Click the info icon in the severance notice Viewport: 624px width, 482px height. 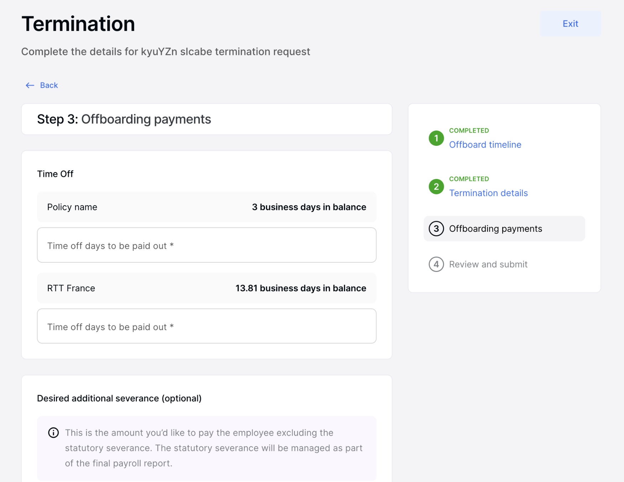pyautogui.click(x=53, y=433)
